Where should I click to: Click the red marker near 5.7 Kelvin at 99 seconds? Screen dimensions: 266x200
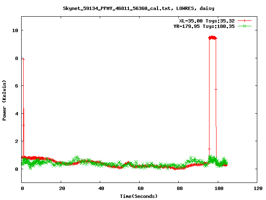(x=216, y=89)
